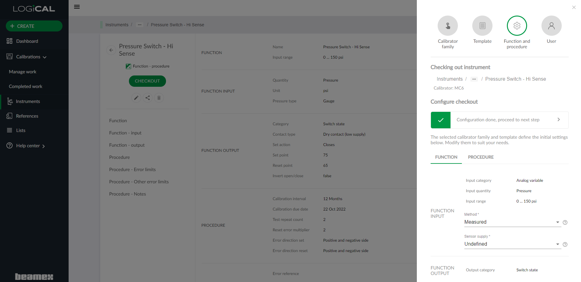Viewport: 581px width, 282px height.
Task: Open Dashboard from the sidebar menu
Action: [27, 41]
